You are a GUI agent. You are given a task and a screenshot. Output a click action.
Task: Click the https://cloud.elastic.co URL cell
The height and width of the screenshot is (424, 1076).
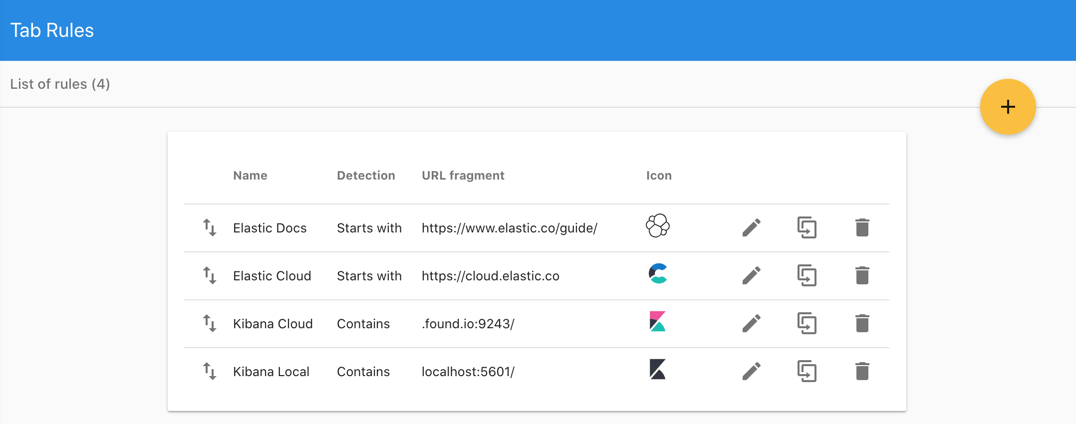[491, 276]
